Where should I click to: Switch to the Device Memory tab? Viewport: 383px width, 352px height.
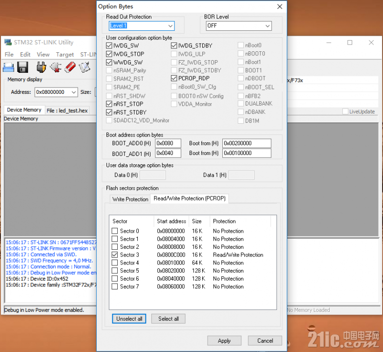pos(24,110)
